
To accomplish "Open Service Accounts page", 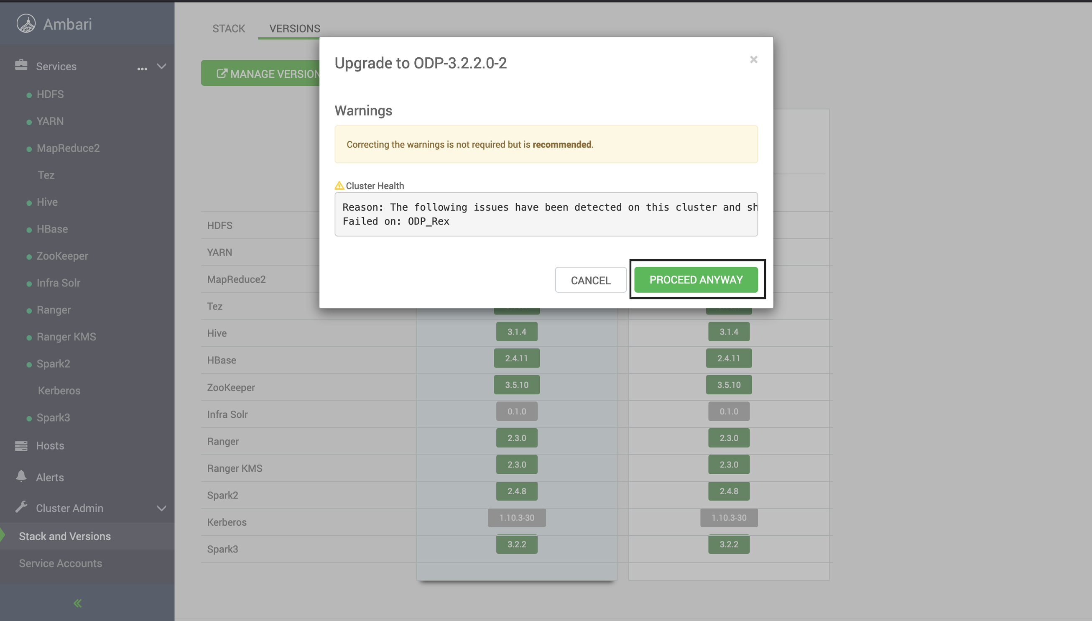I will pos(61,563).
